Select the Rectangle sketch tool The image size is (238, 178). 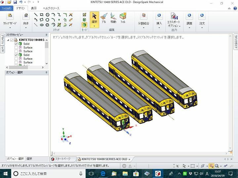[42, 15]
